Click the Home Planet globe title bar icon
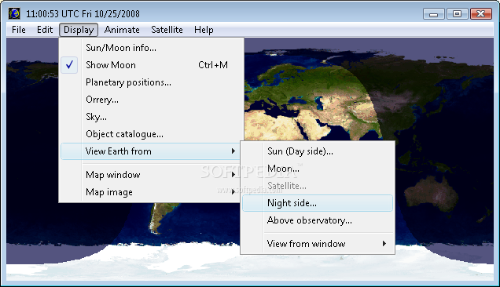 tap(14, 13)
